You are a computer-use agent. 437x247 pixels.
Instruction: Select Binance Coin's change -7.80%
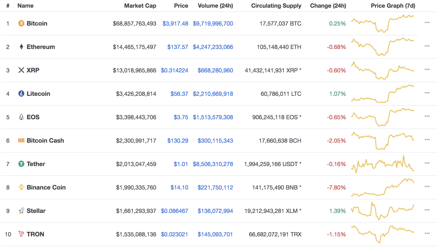point(336,187)
